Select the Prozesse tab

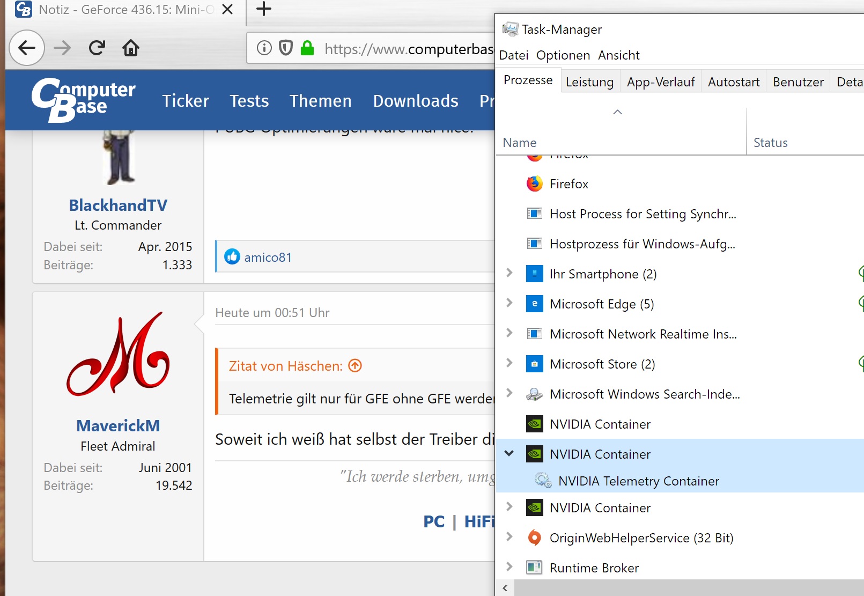click(528, 80)
